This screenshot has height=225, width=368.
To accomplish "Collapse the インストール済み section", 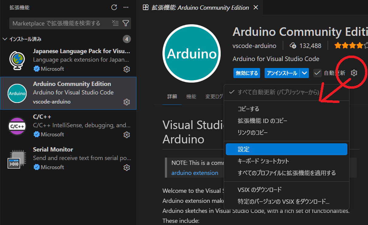I will point(5,39).
